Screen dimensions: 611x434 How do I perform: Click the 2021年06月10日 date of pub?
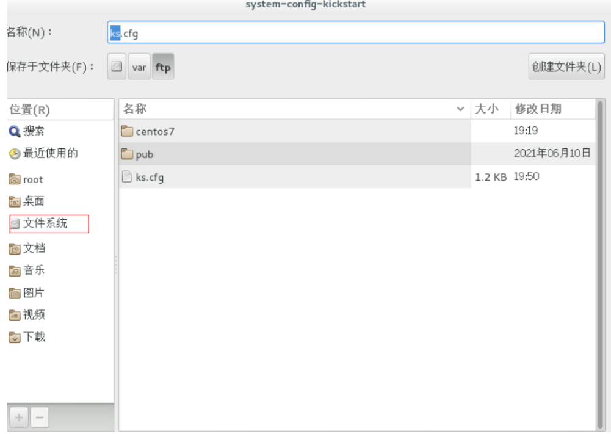552,153
